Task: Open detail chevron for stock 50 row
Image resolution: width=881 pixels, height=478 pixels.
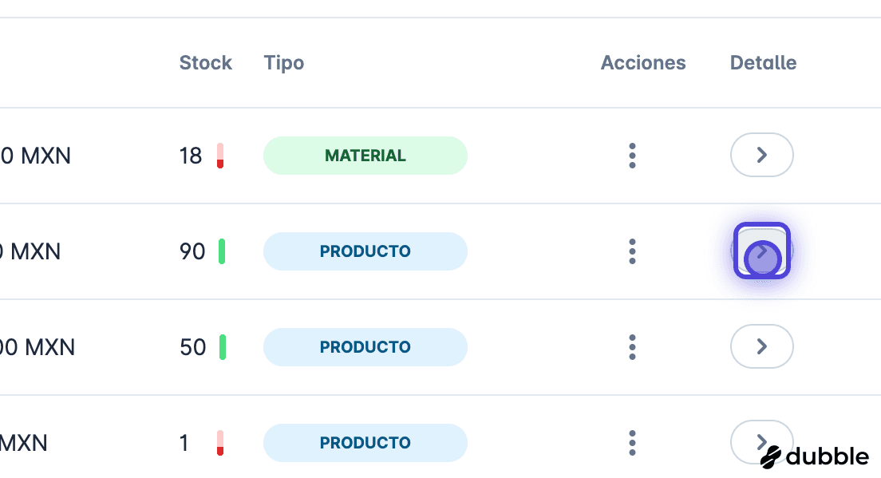Action: 762,346
